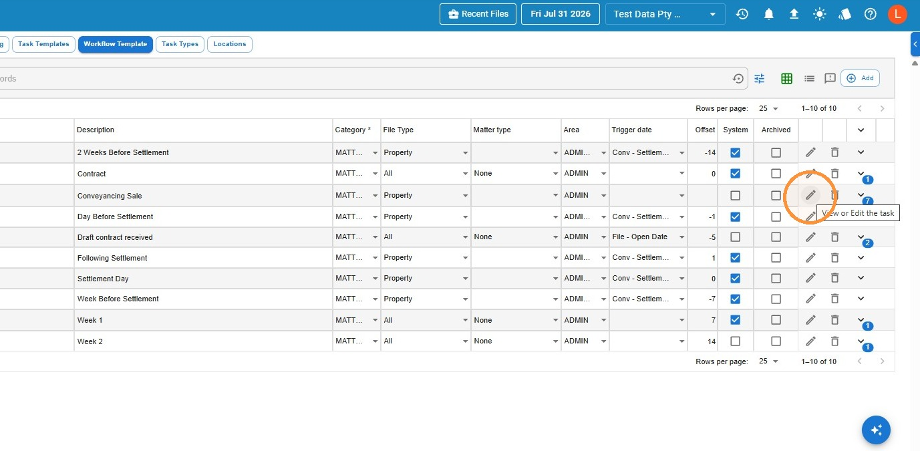Delete the Draft contract received row
Image resolution: width=920 pixels, height=451 pixels.
click(x=834, y=237)
